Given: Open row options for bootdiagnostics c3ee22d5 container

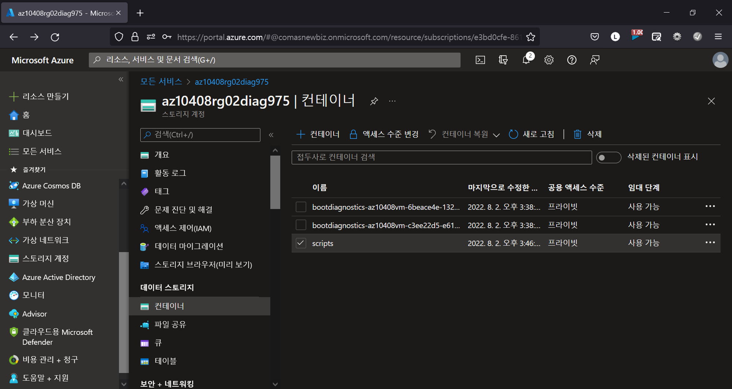Looking at the screenshot, I should (x=710, y=225).
